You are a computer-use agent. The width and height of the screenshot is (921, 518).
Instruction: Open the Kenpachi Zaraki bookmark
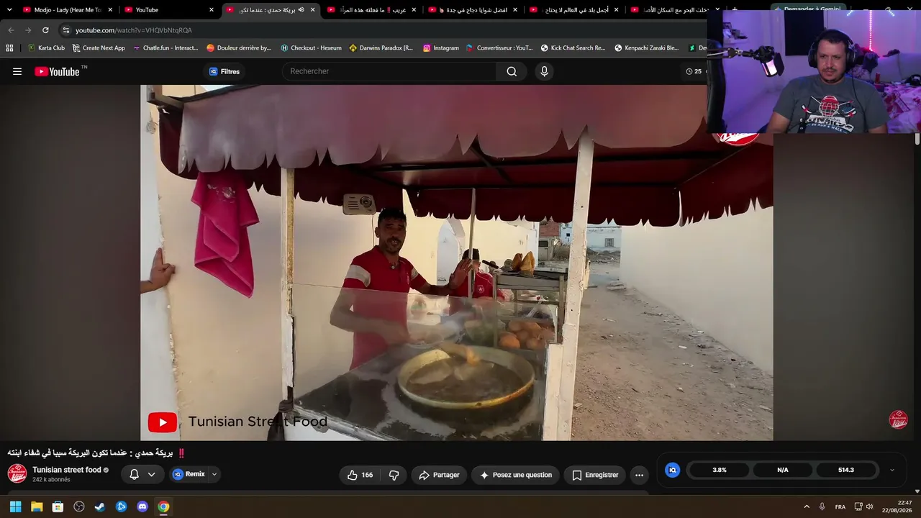coord(646,48)
